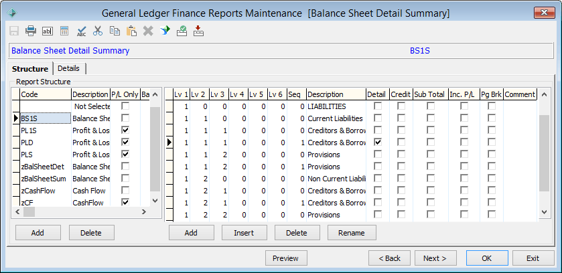
Task: Click the Rename button
Action: 352,233
